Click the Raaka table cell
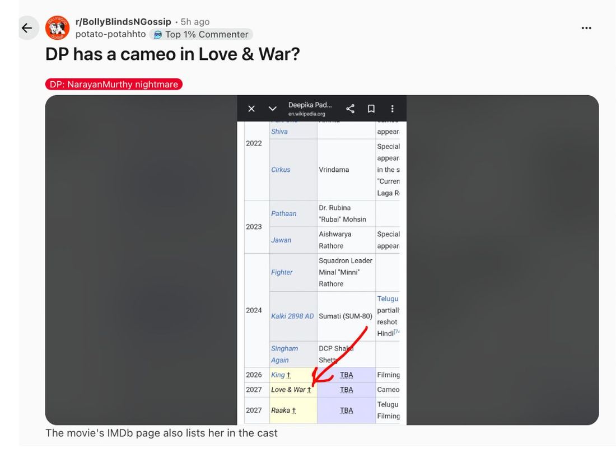 coord(293,410)
